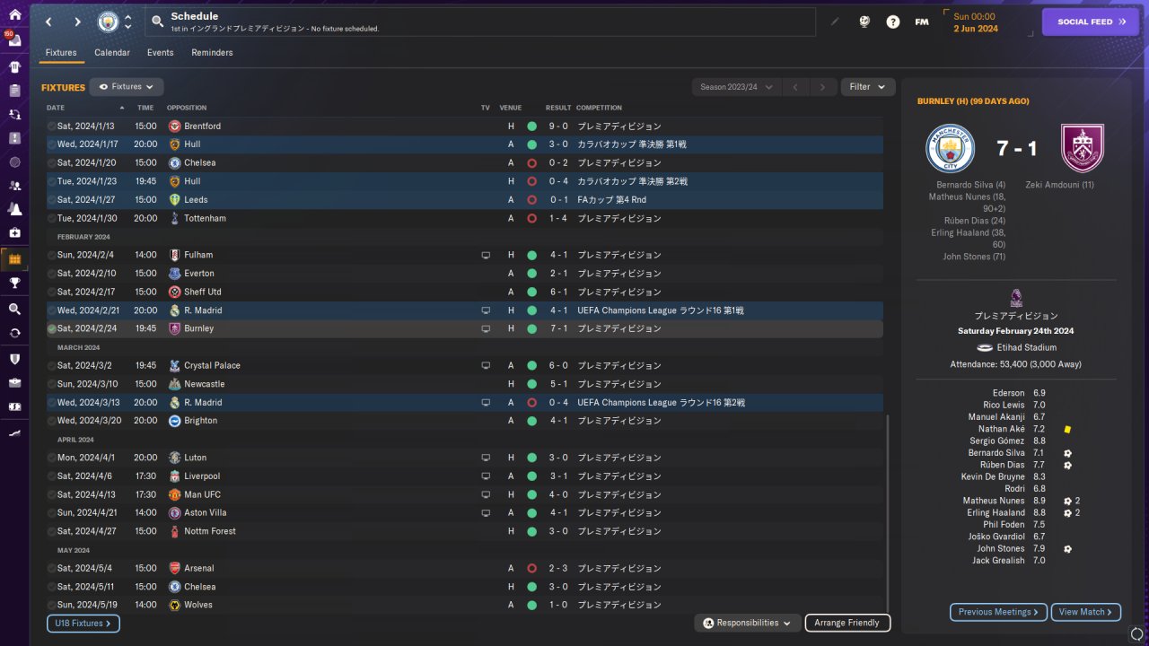This screenshot has height=646, width=1149.
Task: Open the Scouting magnifier icon in sidebar
Action: point(14,309)
